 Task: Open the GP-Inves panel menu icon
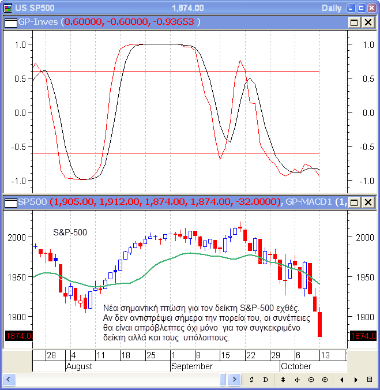coord(10,22)
